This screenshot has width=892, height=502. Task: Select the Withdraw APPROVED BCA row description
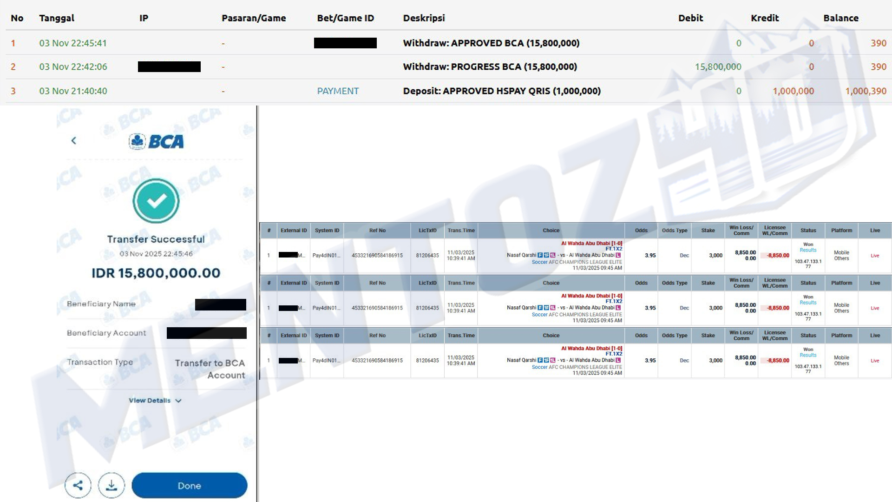[491, 43]
